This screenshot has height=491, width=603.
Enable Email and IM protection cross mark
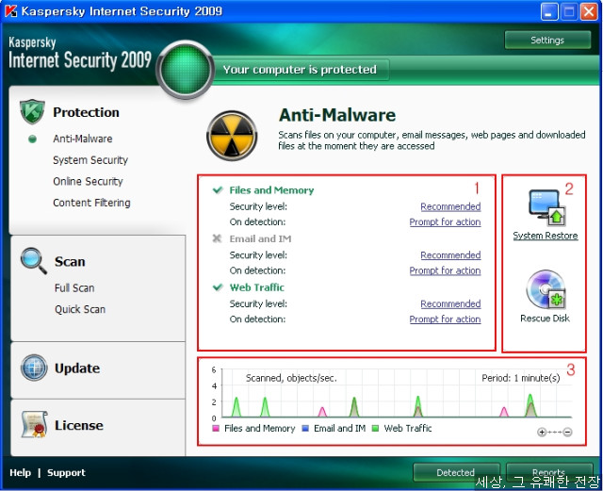[x=217, y=238]
